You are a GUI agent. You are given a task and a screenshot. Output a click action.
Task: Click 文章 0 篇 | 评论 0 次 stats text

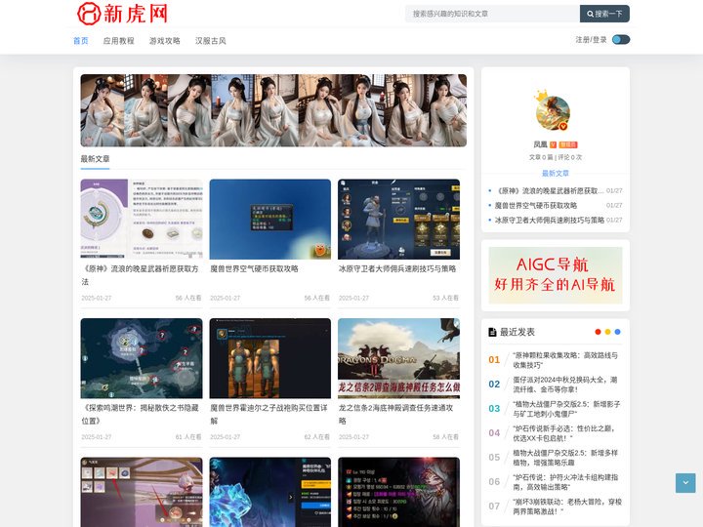tap(555, 157)
